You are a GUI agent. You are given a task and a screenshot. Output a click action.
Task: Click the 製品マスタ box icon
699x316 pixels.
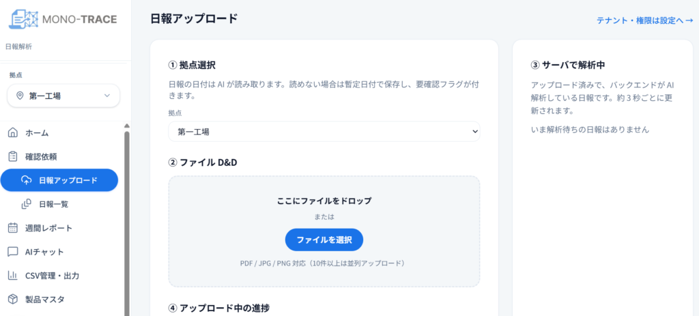(x=12, y=300)
